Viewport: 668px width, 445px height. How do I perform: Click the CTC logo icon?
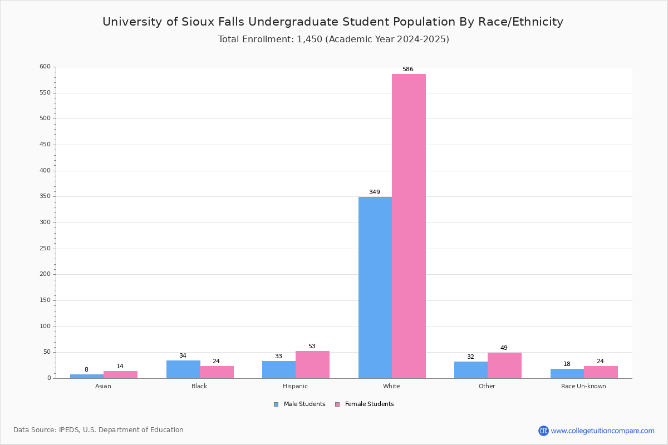[x=543, y=431]
